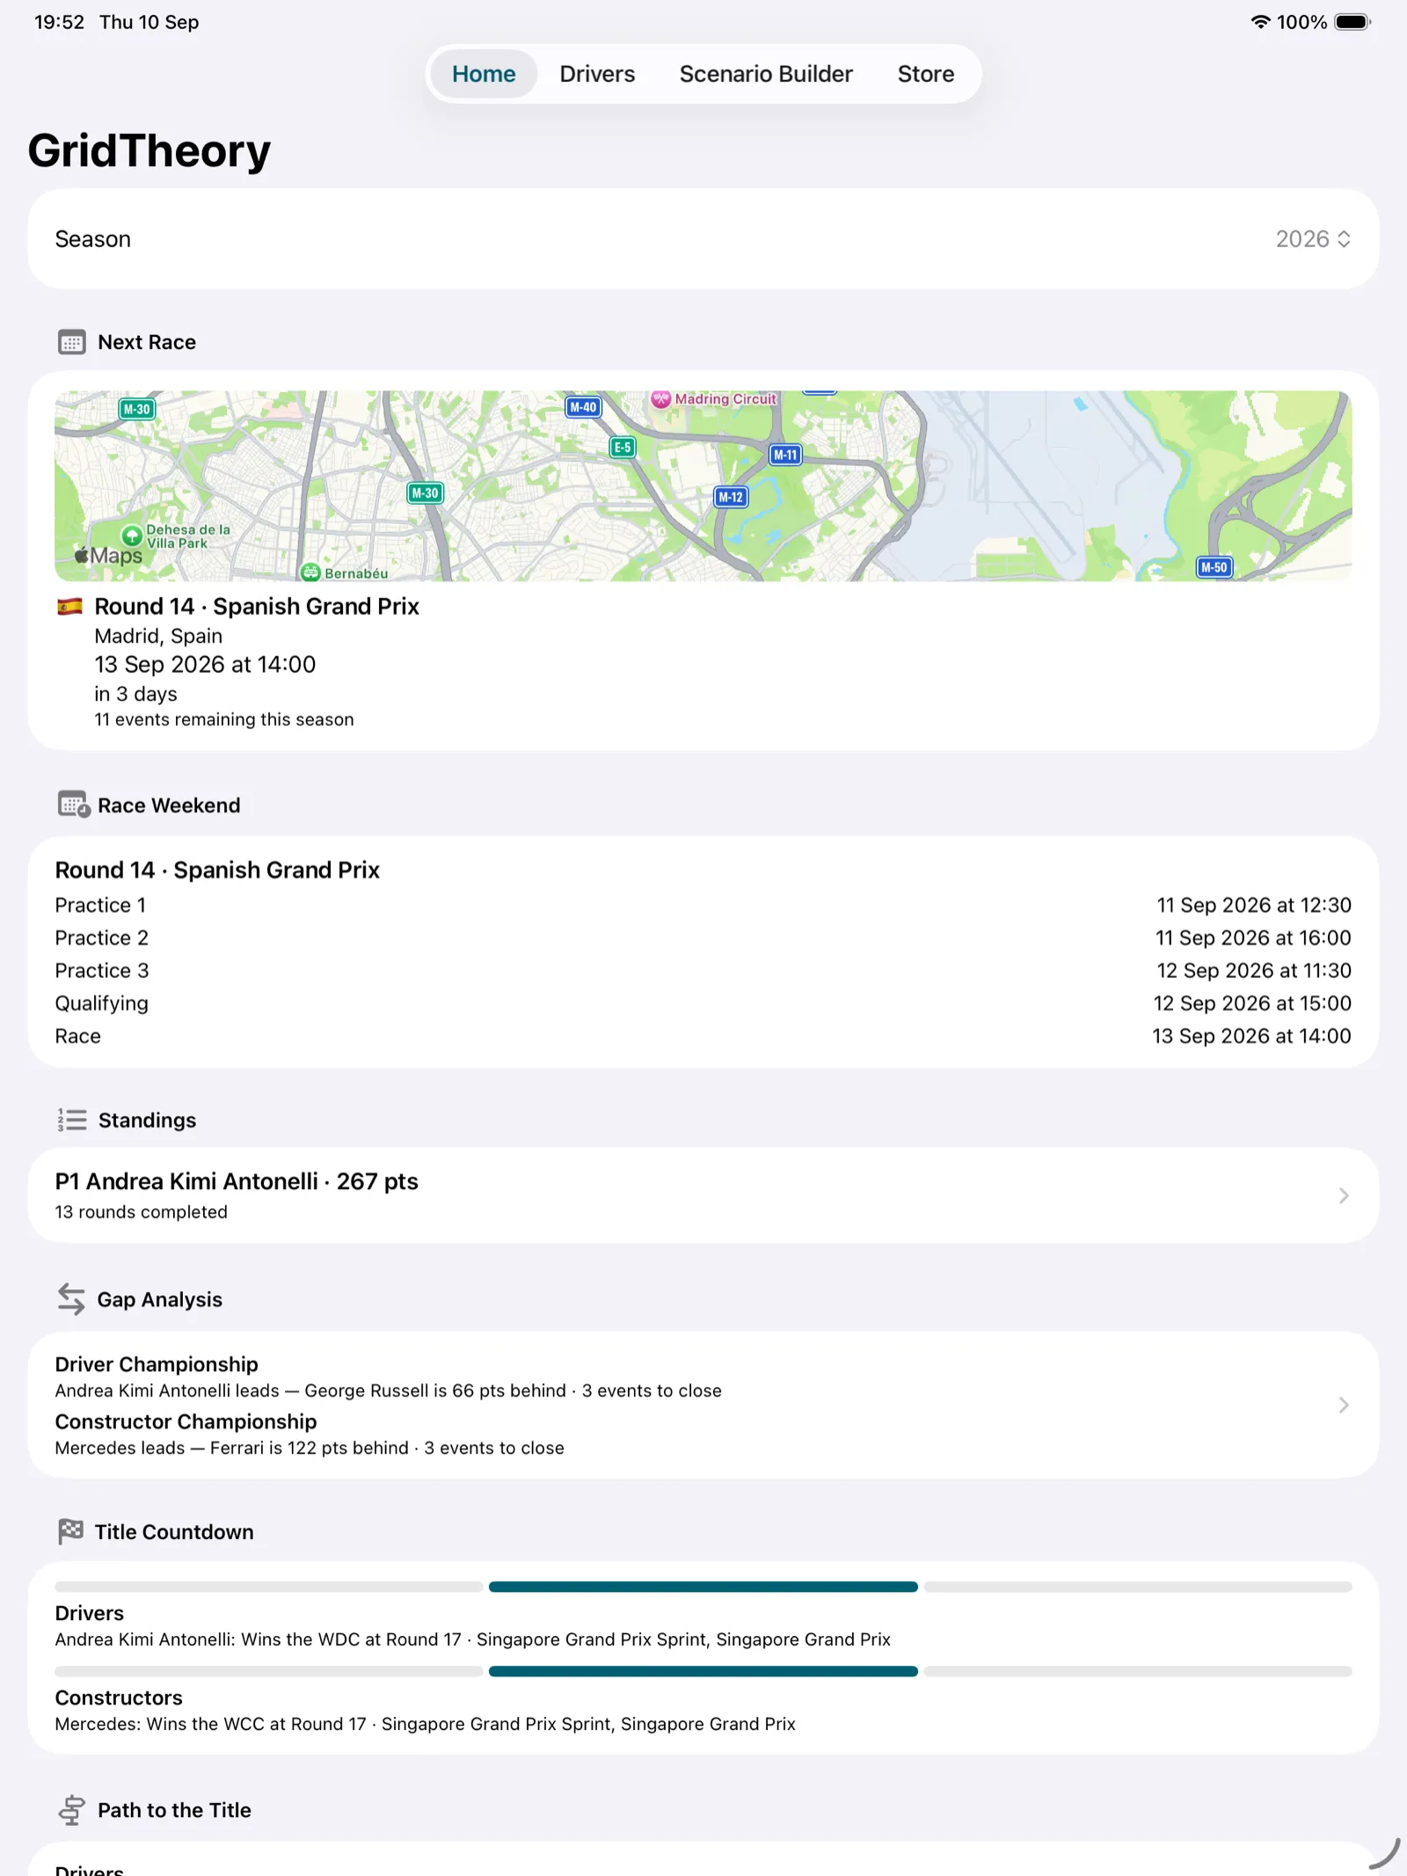This screenshot has height=1876, width=1407.
Task: Go to the Store tab
Action: pyautogui.click(x=925, y=74)
